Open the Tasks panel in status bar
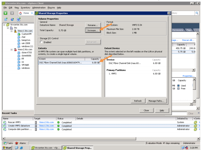The image size is (201, 150). pyautogui.click(x=8, y=143)
